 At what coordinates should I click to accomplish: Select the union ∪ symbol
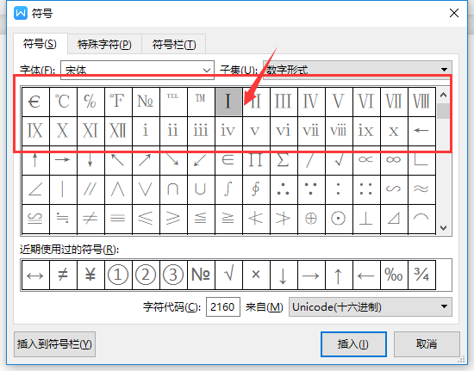pos(201,189)
